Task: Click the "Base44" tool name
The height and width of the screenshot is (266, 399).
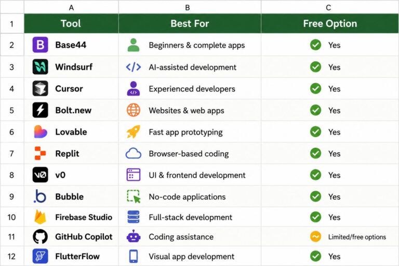Action: pyautogui.click(x=71, y=45)
